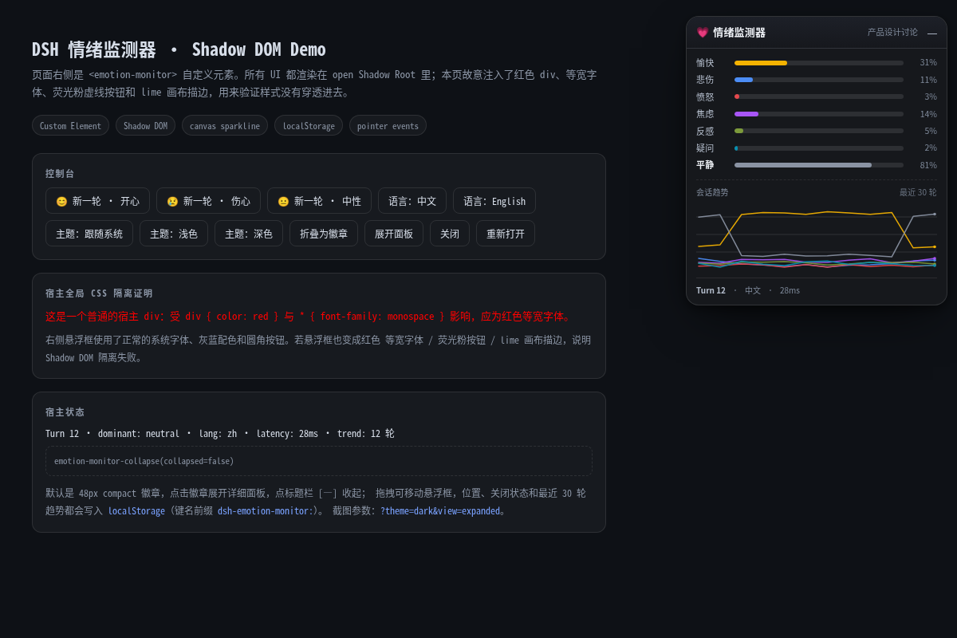Click the Shadow DOM tag
The image size is (957, 638).
[145, 125]
